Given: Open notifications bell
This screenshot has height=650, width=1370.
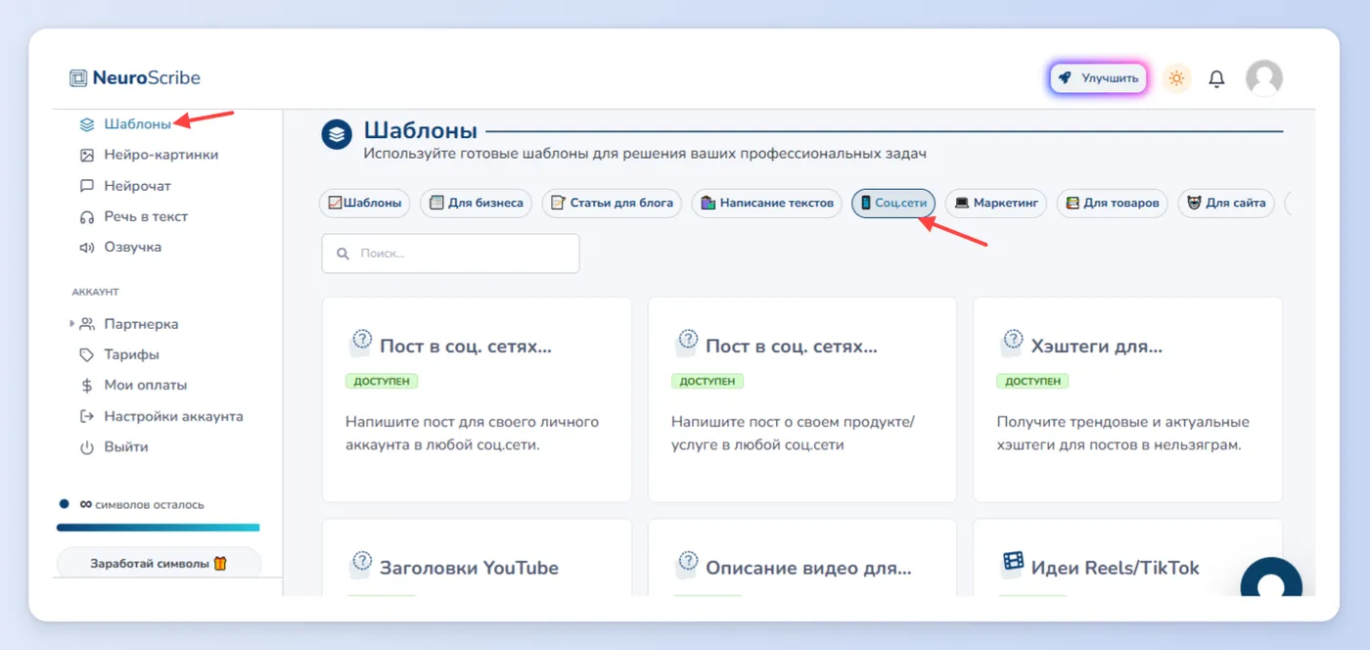Looking at the screenshot, I should click(1216, 78).
